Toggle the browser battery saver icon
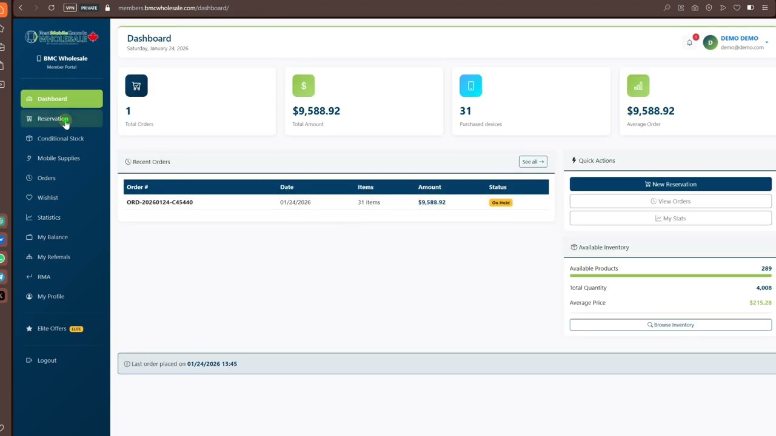This screenshot has height=436, width=776. 750,8
